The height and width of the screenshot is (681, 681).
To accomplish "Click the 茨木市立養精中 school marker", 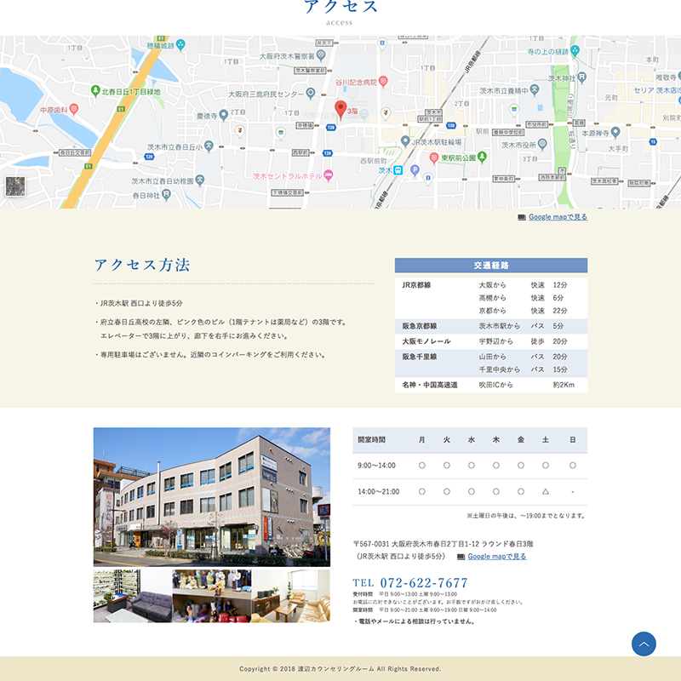I will point(535,90).
